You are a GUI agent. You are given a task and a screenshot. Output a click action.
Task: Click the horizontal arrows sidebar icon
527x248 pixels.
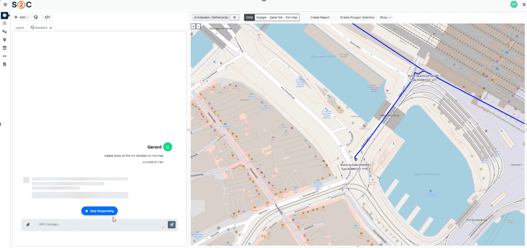(x=4, y=56)
